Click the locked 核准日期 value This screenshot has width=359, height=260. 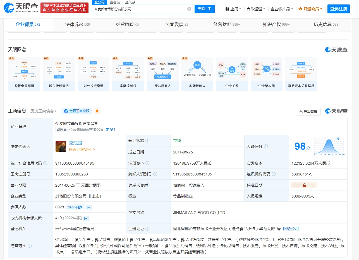[304, 185]
